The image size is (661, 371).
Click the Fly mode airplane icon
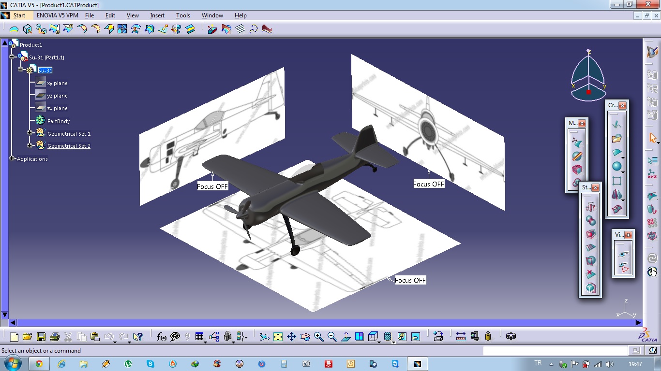point(264,337)
